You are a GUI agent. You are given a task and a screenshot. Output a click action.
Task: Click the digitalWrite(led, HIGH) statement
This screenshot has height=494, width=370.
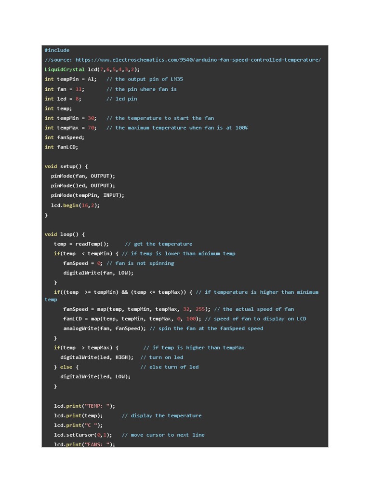tap(96, 357)
